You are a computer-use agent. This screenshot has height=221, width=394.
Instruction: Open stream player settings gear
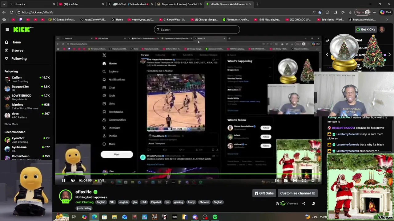pyautogui.click(x=313, y=180)
